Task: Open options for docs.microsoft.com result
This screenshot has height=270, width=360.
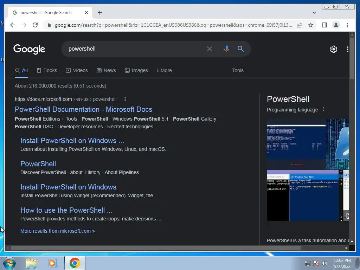Action: tap(125, 99)
